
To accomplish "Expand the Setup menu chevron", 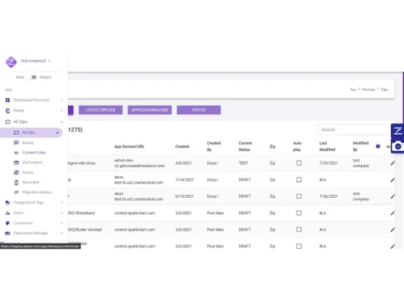I will [x=61, y=111].
